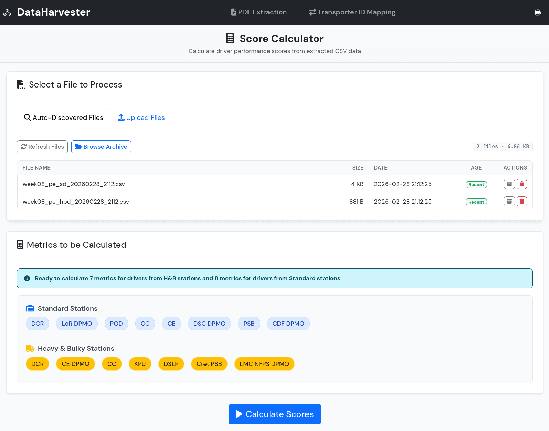Image resolution: width=549 pixels, height=431 pixels.
Task: Click the LMC NFPS DPMO metric chip
Action: coord(264,364)
